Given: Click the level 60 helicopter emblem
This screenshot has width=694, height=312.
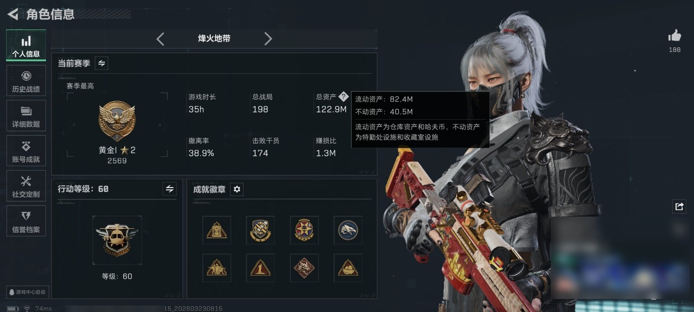Looking at the screenshot, I should pyautogui.click(x=117, y=240).
